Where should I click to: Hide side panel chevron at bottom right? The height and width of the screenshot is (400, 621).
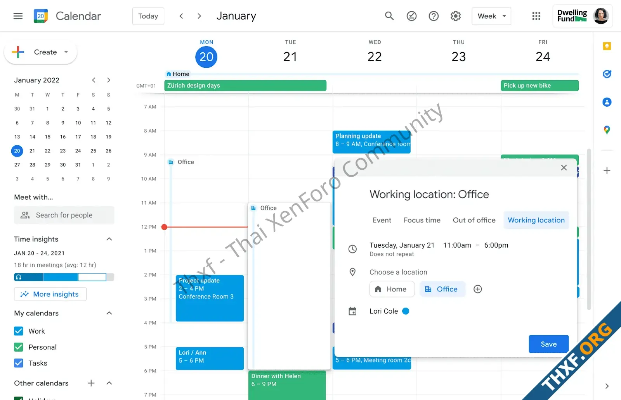tap(607, 386)
